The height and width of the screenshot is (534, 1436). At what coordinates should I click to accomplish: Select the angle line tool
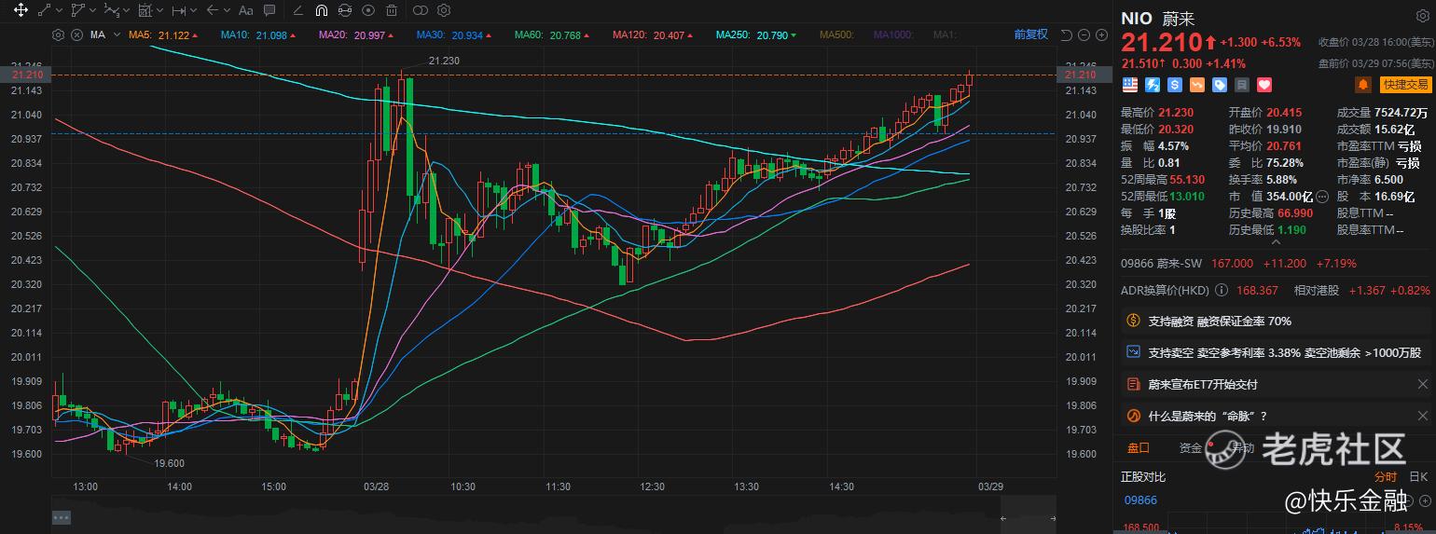pos(298,10)
